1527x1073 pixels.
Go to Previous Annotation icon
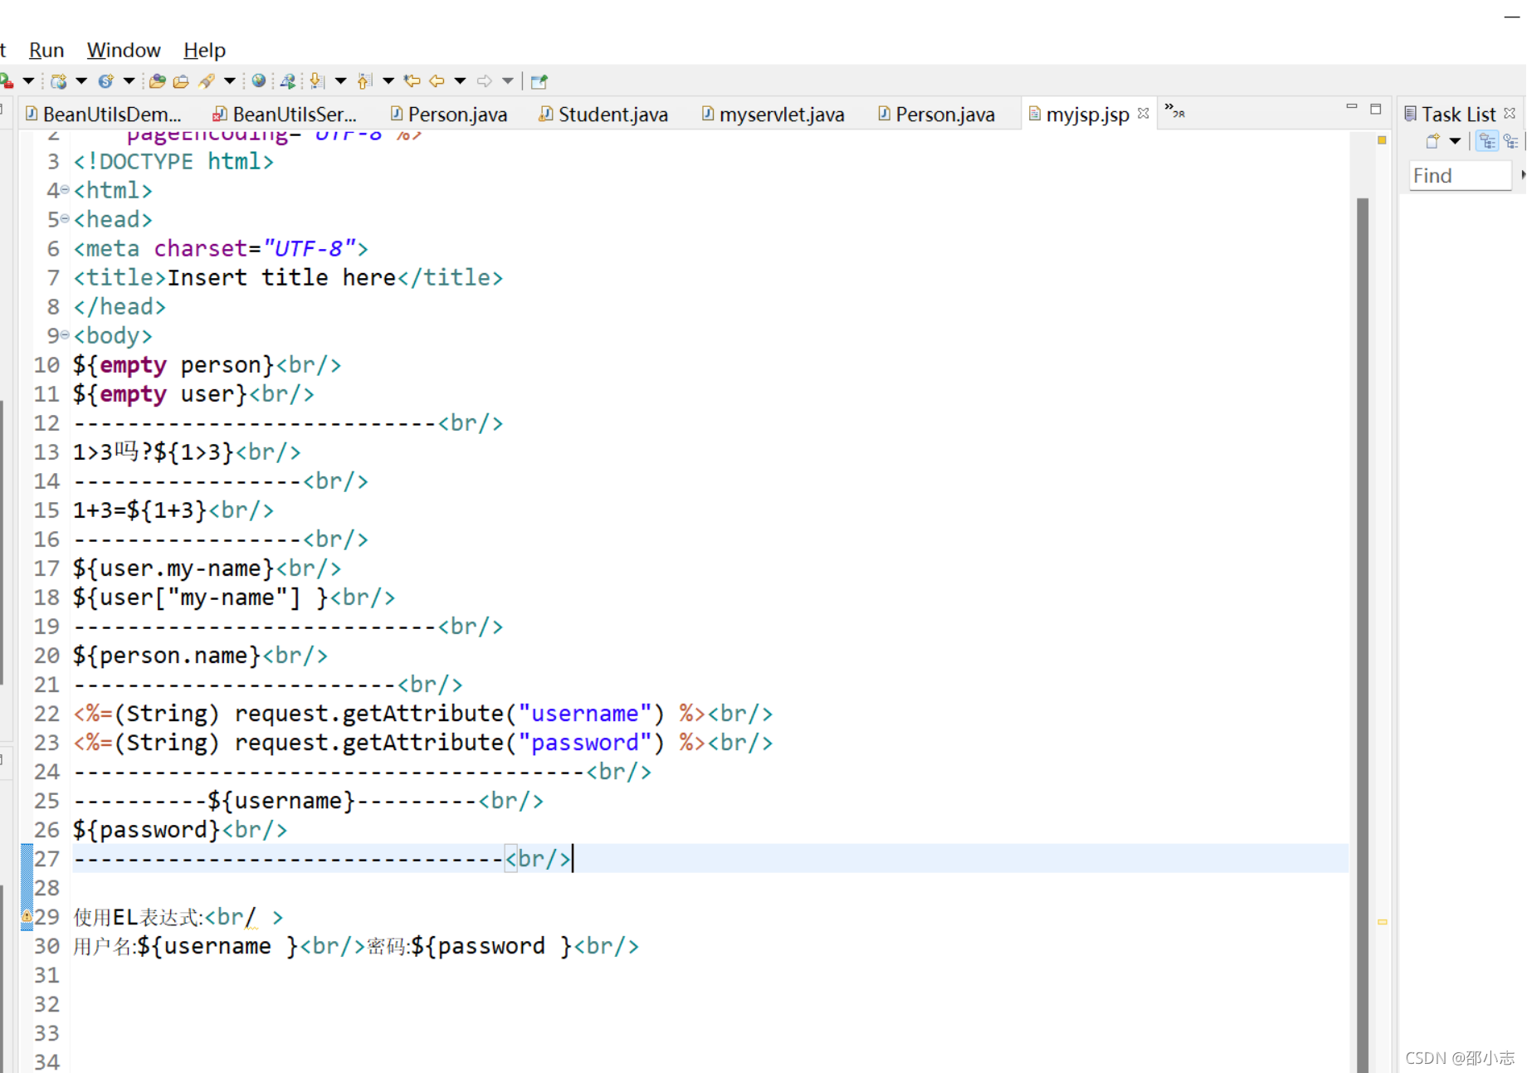[364, 81]
